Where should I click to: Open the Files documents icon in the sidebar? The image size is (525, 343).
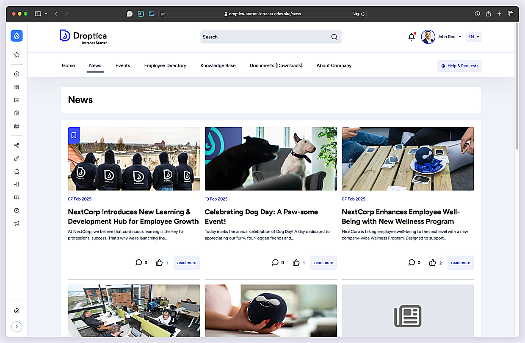tap(17, 113)
